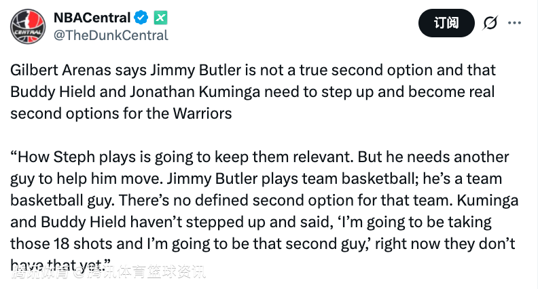Open the three-dot more options menu
The image size is (538, 289).
click(x=514, y=23)
